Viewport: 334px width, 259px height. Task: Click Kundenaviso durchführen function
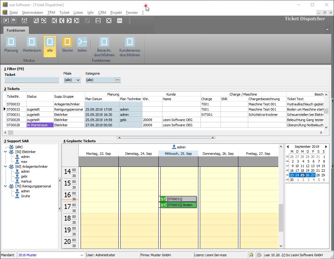(x=130, y=47)
